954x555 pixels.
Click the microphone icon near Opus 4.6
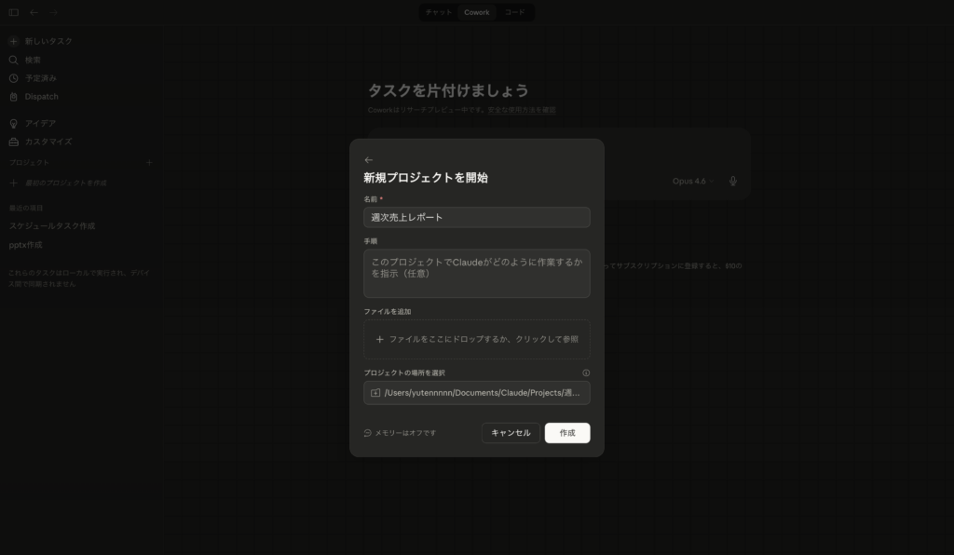point(732,182)
